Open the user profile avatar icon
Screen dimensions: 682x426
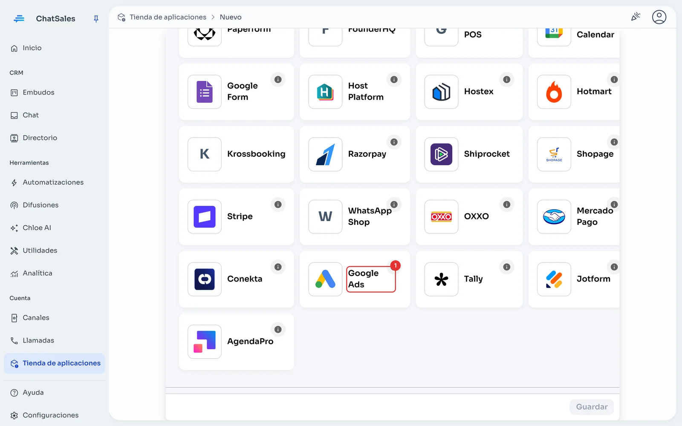(x=659, y=17)
